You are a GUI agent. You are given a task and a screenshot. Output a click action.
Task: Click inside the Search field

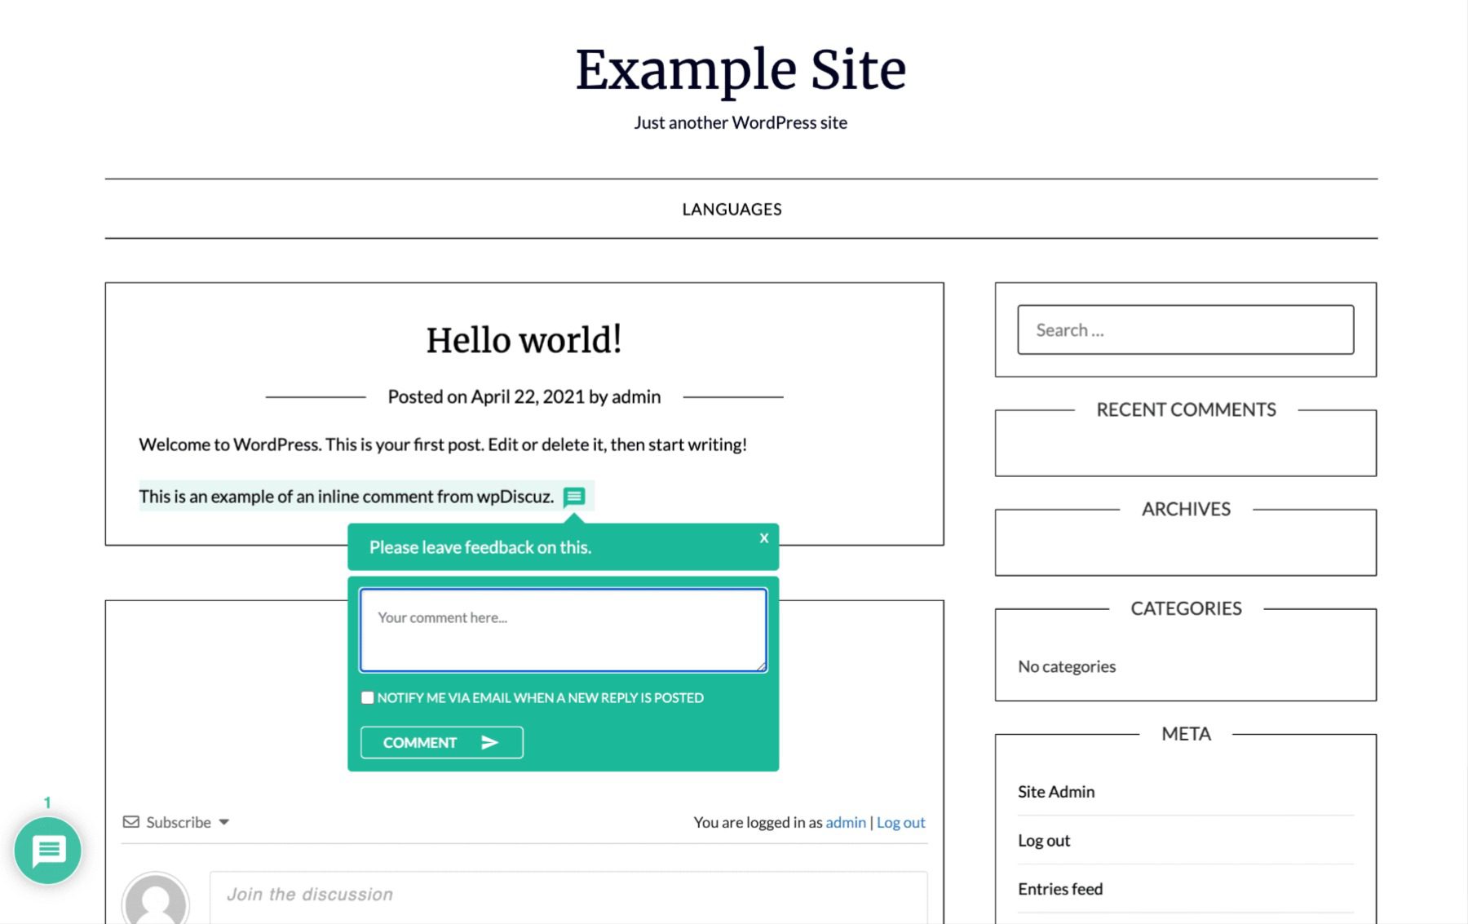pos(1184,329)
